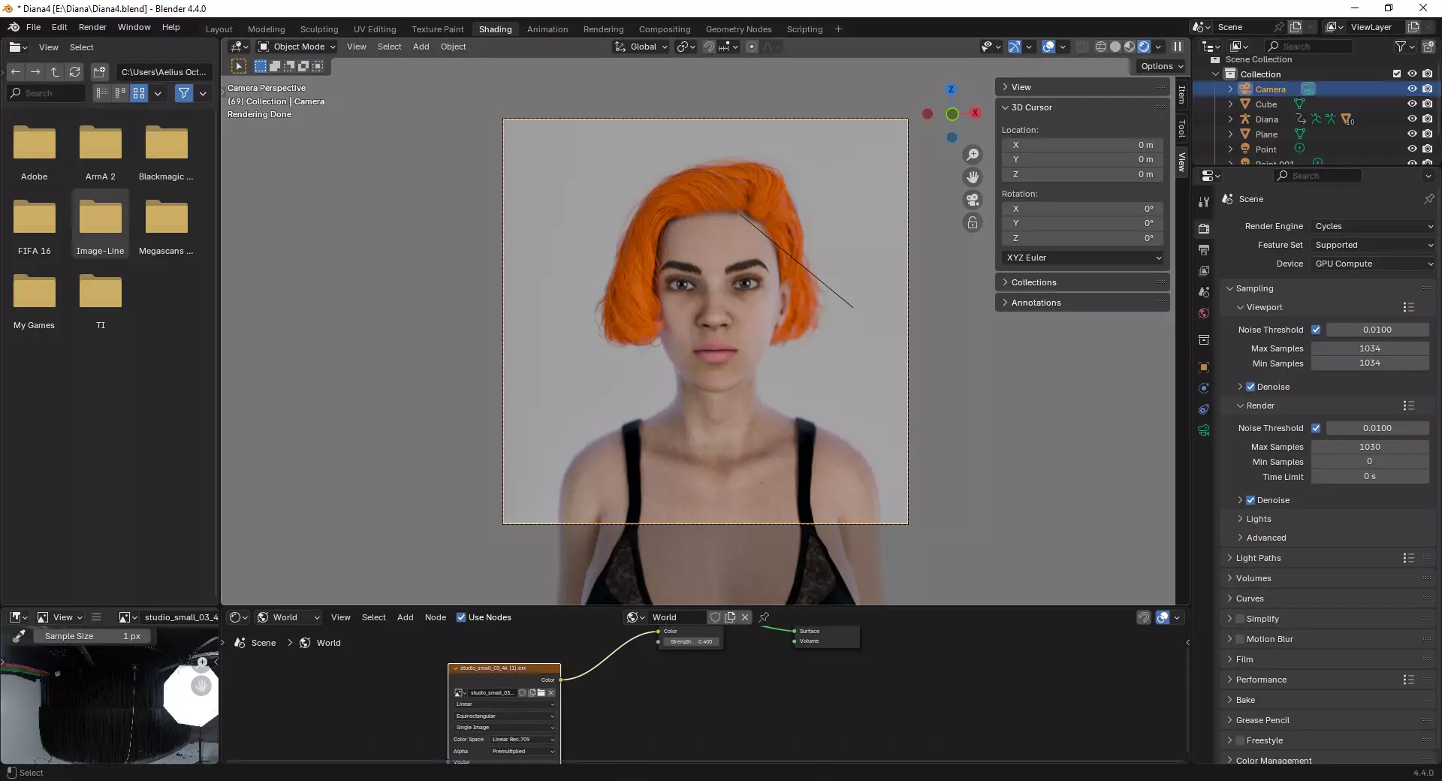Open the Collection properties tab
This screenshot has width=1442, height=781.
[x=1204, y=339]
